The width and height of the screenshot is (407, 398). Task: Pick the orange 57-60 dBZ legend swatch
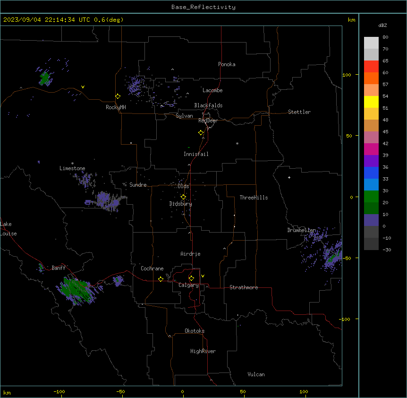tap(371, 78)
